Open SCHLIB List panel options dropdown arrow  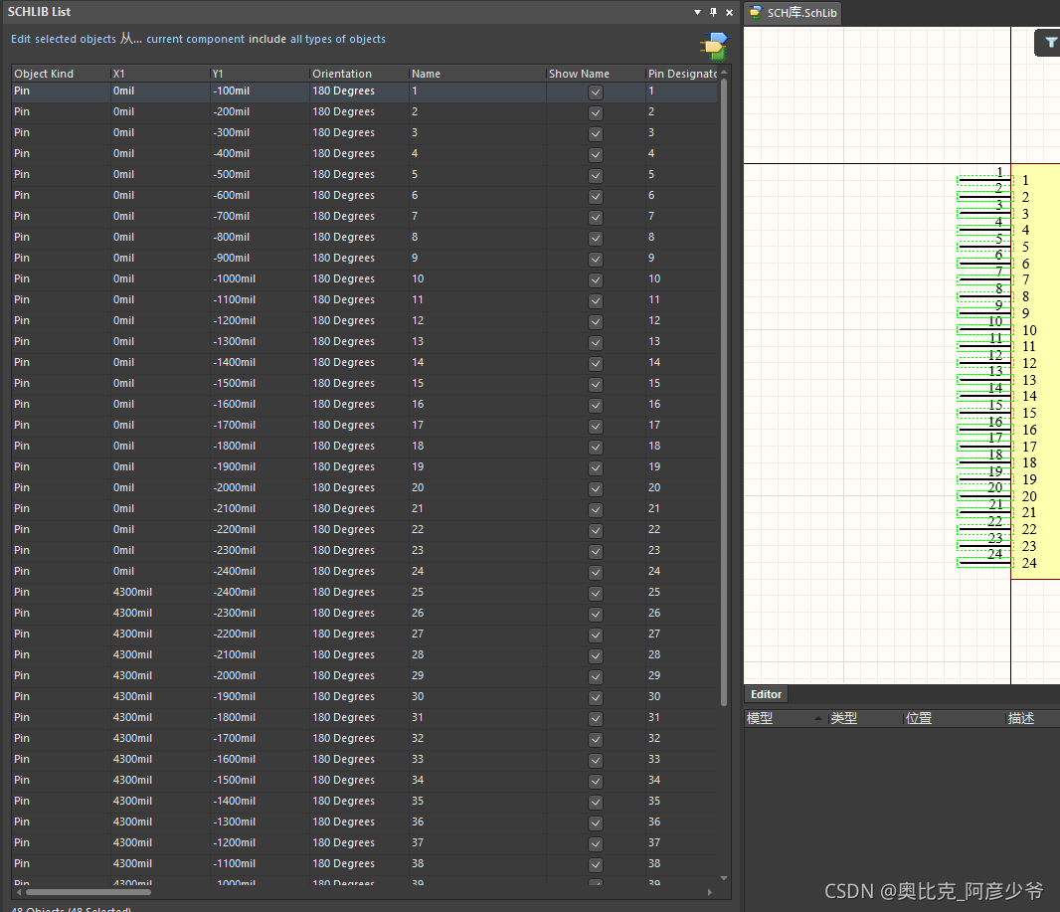coord(697,12)
